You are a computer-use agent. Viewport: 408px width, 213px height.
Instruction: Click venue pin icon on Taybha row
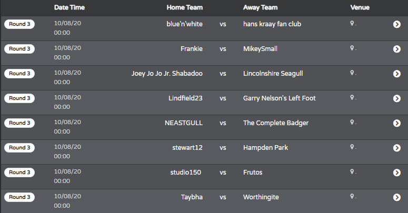[x=352, y=196]
